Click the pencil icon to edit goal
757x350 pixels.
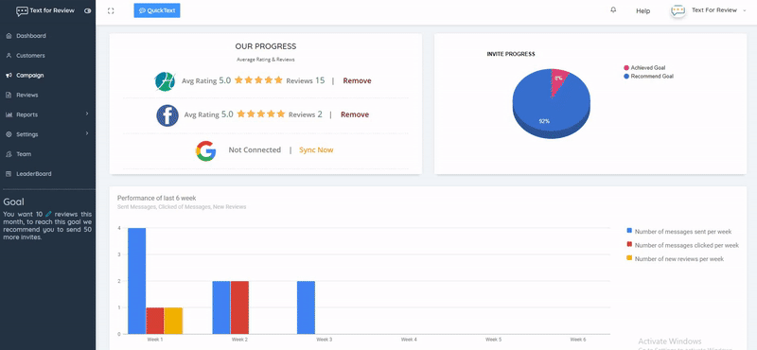point(48,214)
